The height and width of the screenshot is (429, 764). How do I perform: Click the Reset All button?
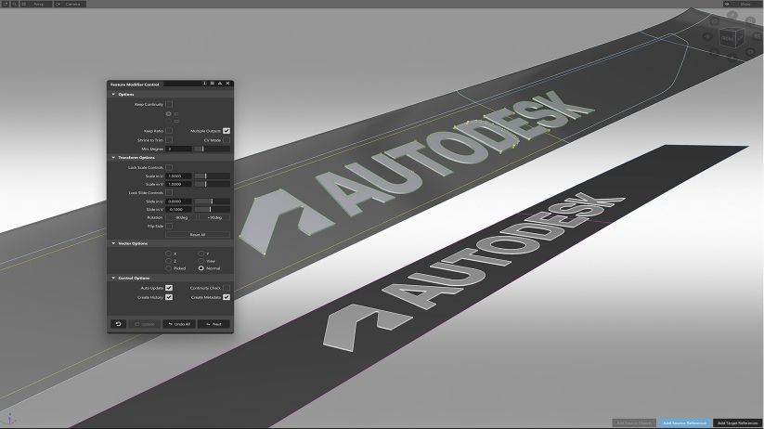tap(198, 235)
